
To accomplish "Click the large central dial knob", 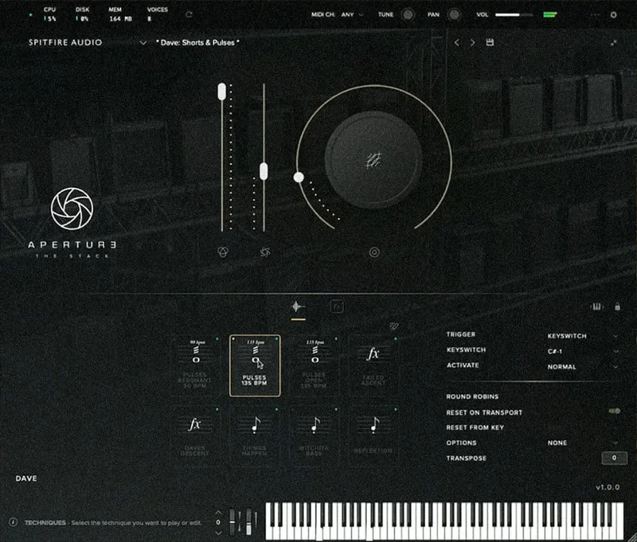I will 373,160.
